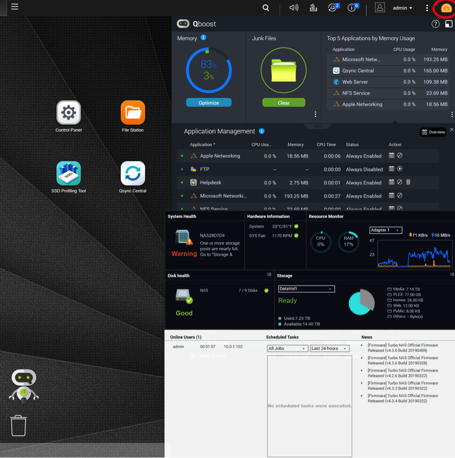This screenshot has width=455, height=458.
Task: Collapse the Qboost panel handle
Action: click(x=318, y=126)
